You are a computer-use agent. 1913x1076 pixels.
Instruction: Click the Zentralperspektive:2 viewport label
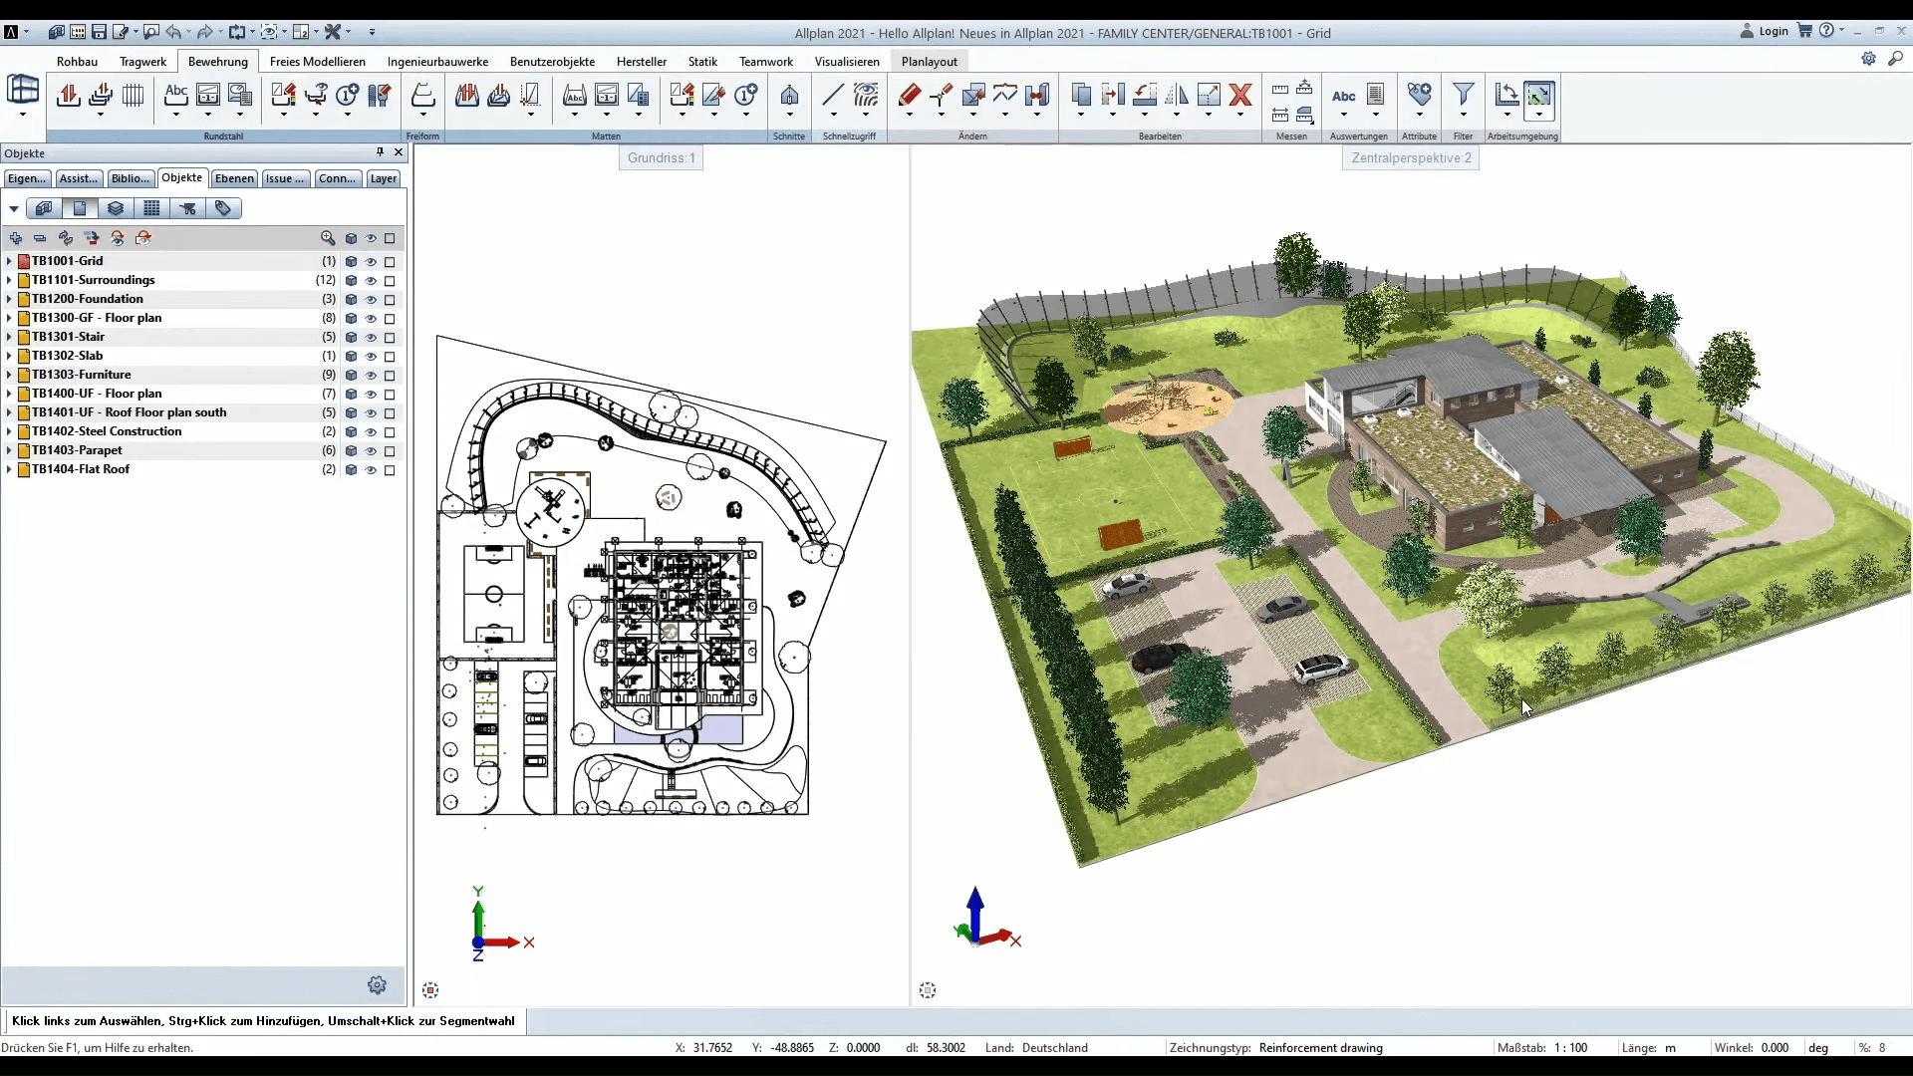click(x=1410, y=157)
